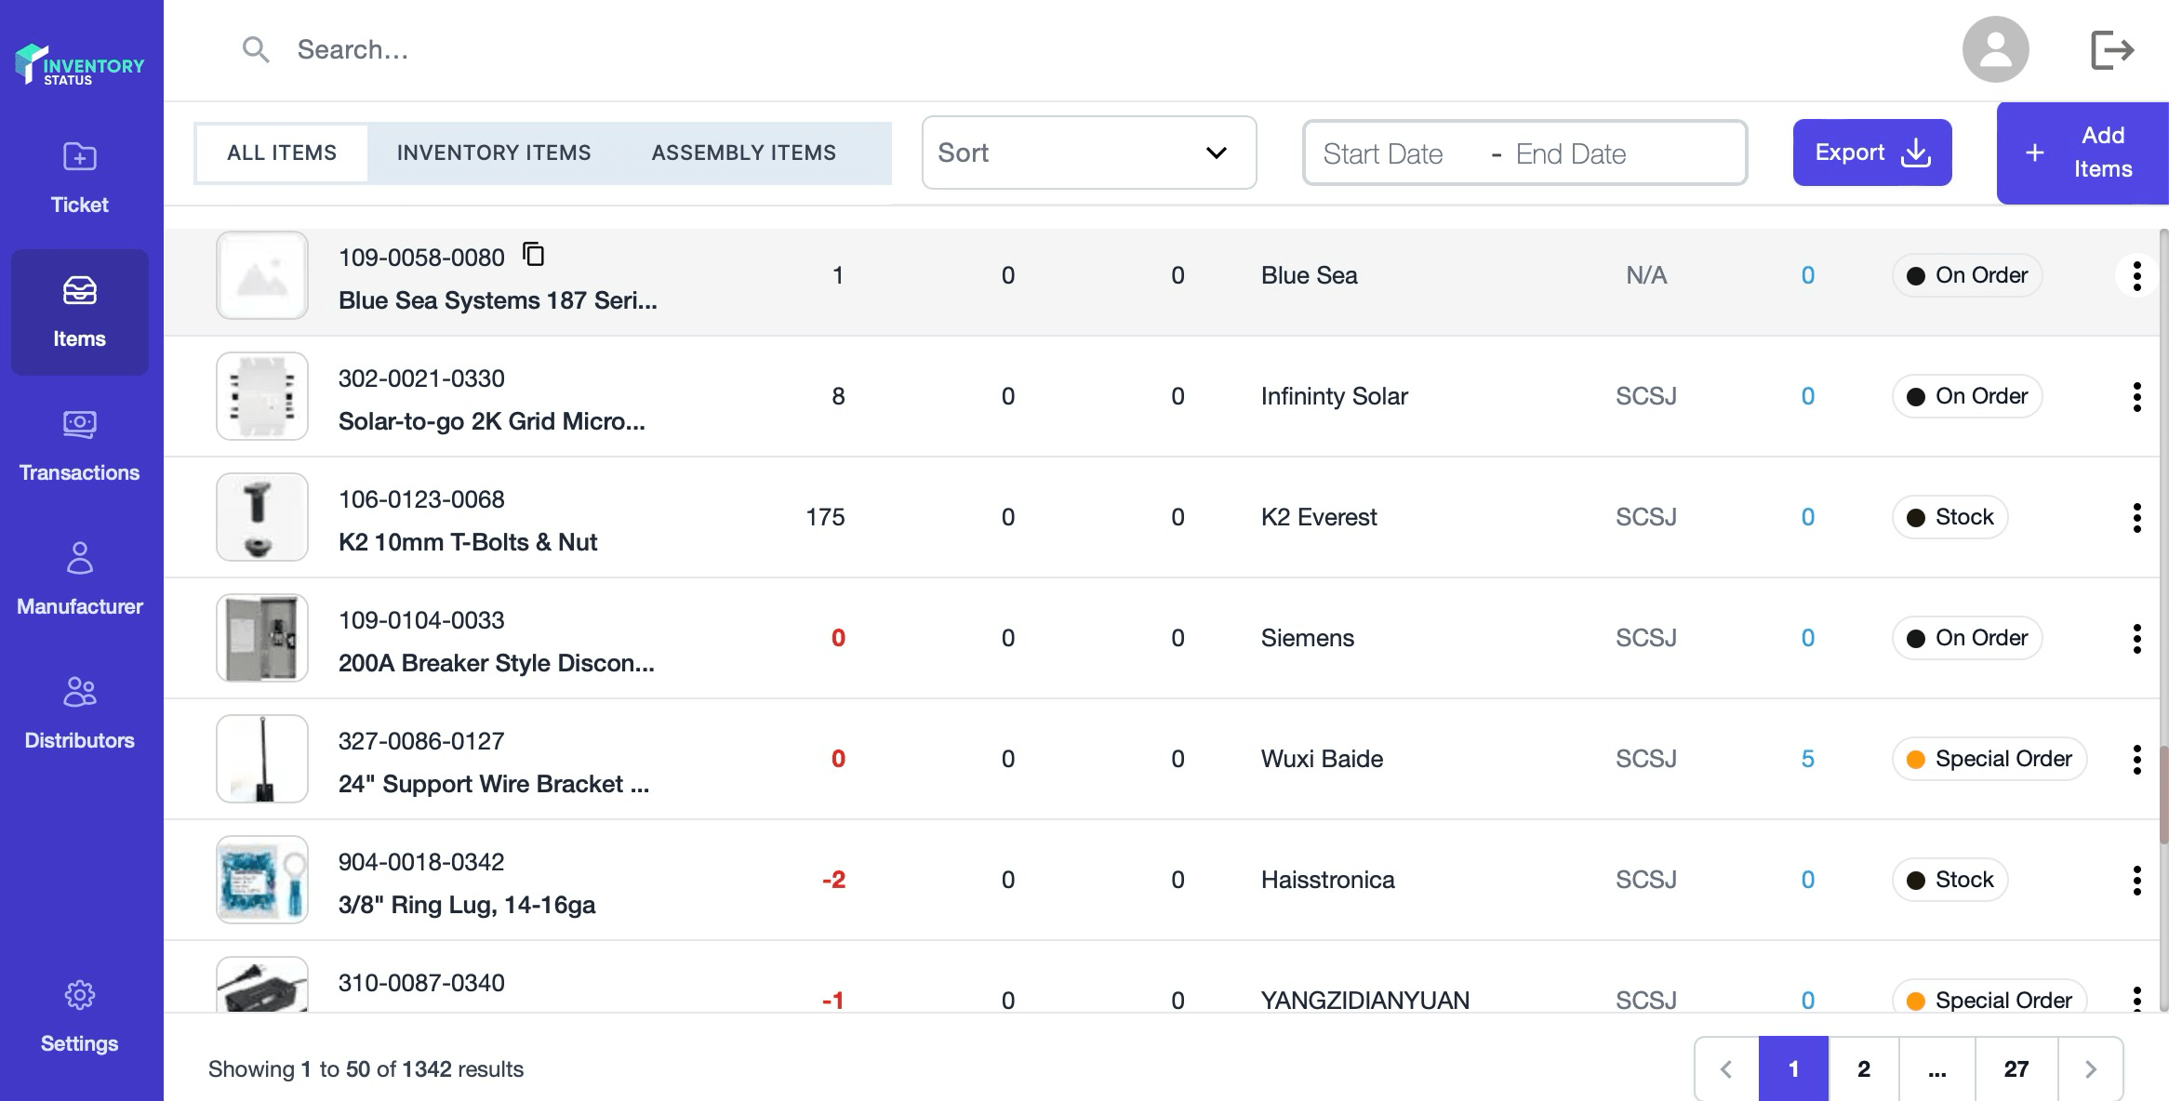This screenshot has width=2169, height=1101.
Task: Open options menu for Siemens breaker row
Action: coord(2136,638)
